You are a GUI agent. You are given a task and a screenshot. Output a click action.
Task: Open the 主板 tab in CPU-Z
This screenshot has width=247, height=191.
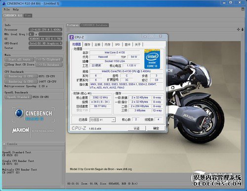(x=97, y=45)
